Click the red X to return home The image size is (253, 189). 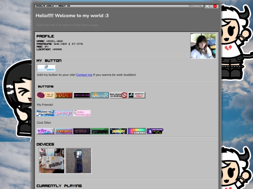point(215,6)
